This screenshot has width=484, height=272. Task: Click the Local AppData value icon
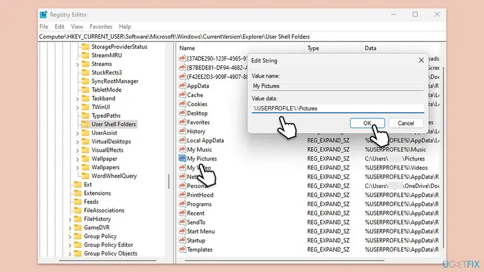coord(182,140)
